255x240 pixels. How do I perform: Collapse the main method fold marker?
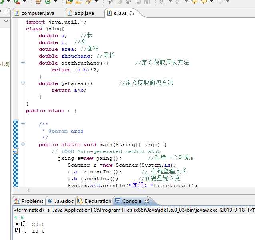[23, 144]
